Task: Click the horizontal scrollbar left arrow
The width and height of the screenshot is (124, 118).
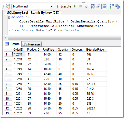Action: (5, 37)
